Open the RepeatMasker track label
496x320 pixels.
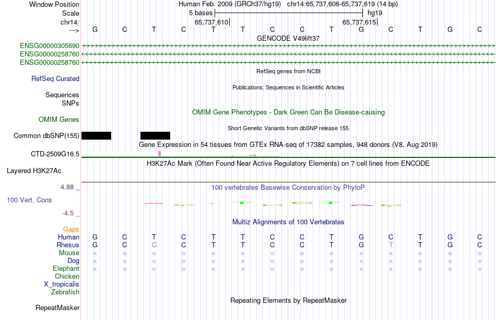pyautogui.click(x=57, y=307)
